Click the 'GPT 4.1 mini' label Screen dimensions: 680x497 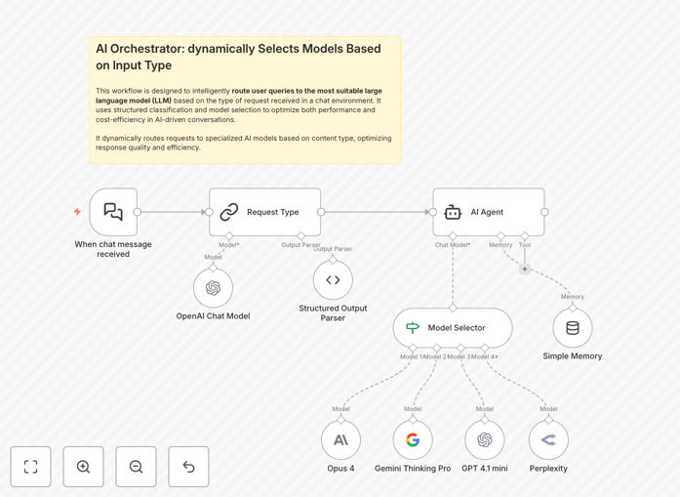click(x=485, y=469)
